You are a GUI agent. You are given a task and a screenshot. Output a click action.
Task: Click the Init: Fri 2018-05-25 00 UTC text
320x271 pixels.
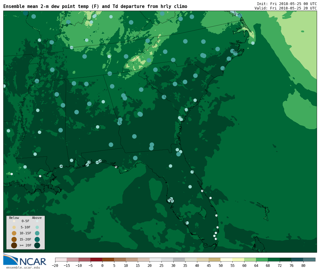pos(287,4)
